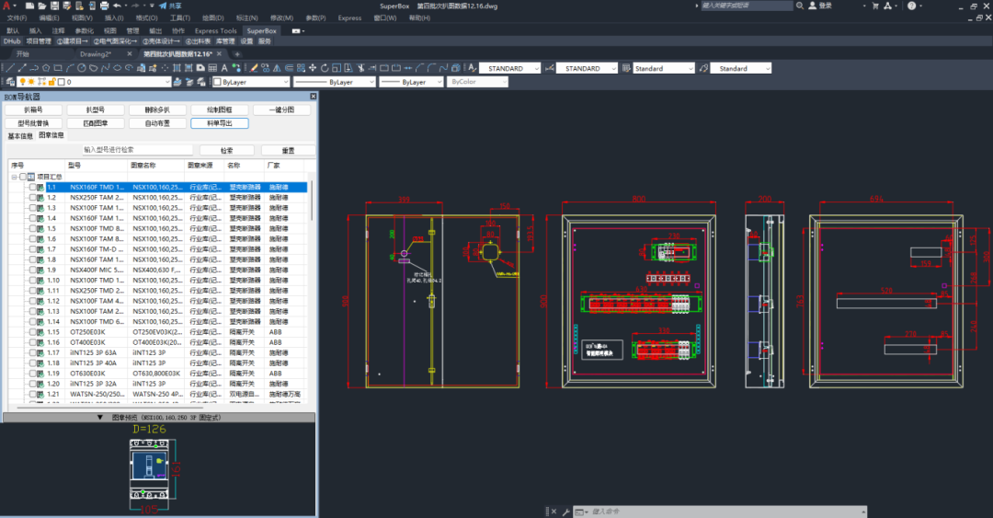
Task: Click the Table insert icon in draw toolbar
Action: tap(212, 68)
